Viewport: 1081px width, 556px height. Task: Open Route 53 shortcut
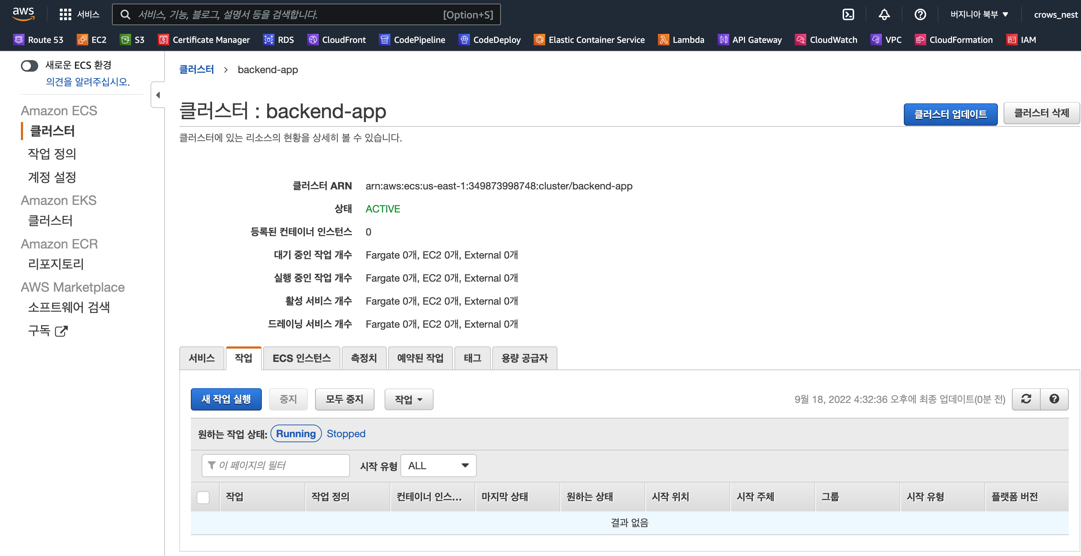[39, 40]
